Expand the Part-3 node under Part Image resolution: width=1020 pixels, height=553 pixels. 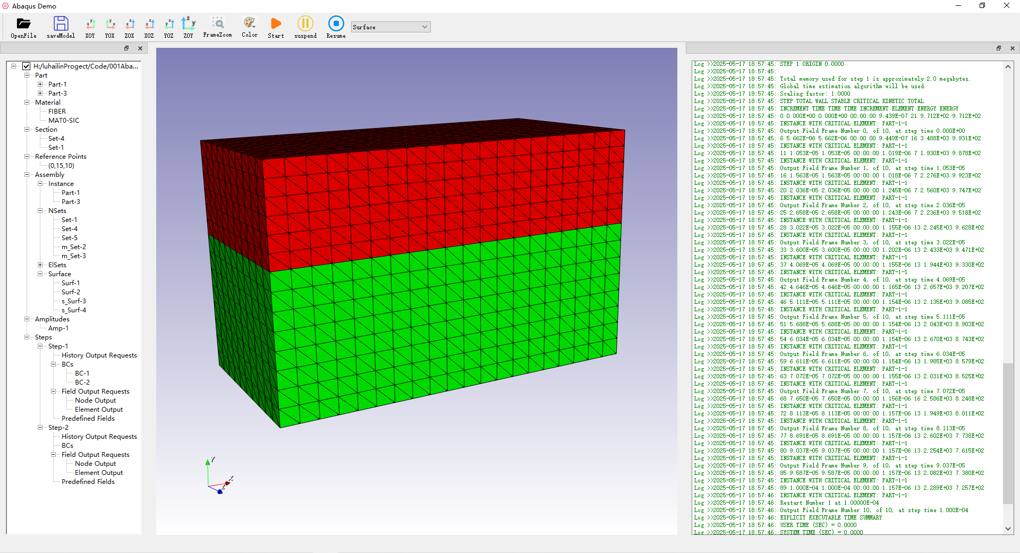point(40,93)
